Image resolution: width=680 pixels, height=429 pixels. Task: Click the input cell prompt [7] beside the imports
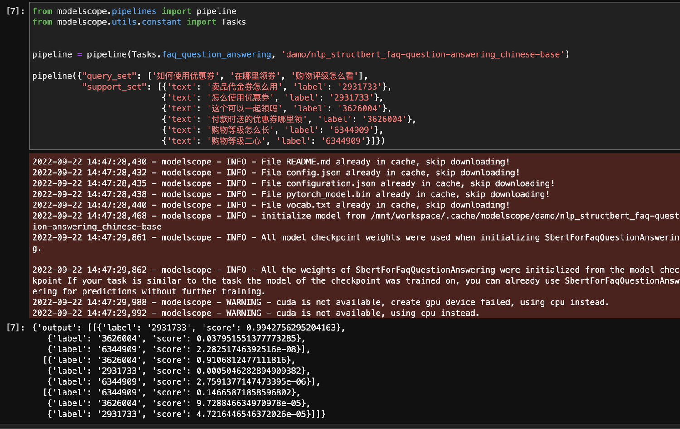pyautogui.click(x=15, y=11)
